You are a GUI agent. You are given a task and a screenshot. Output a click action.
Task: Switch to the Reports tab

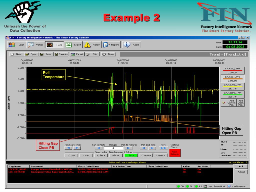(x=111, y=44)
